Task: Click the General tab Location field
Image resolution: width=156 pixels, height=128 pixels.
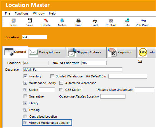Action: pyautogui.click(x=36, y=63)
